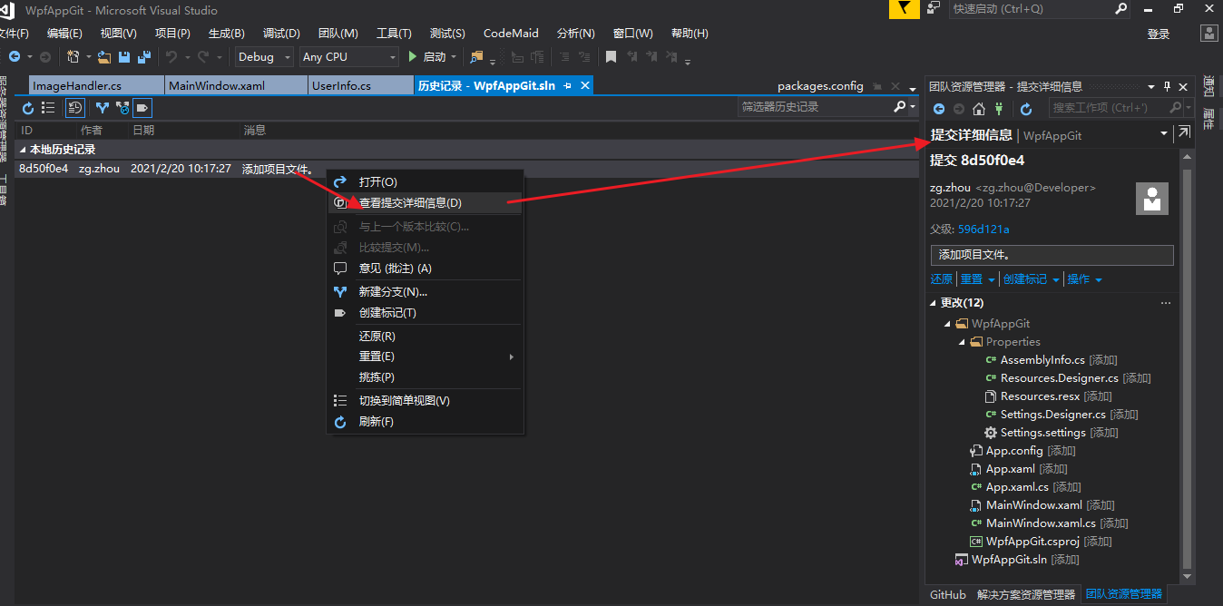Image resolution: width=1223 pixels, height=606 pixels.
Task: Choose 创建标记(T) from context menu
Action: pos(425,312)
